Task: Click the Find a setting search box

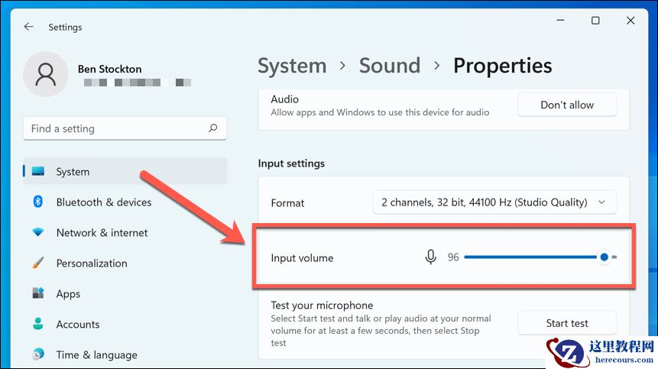Action: coord(115,128)
